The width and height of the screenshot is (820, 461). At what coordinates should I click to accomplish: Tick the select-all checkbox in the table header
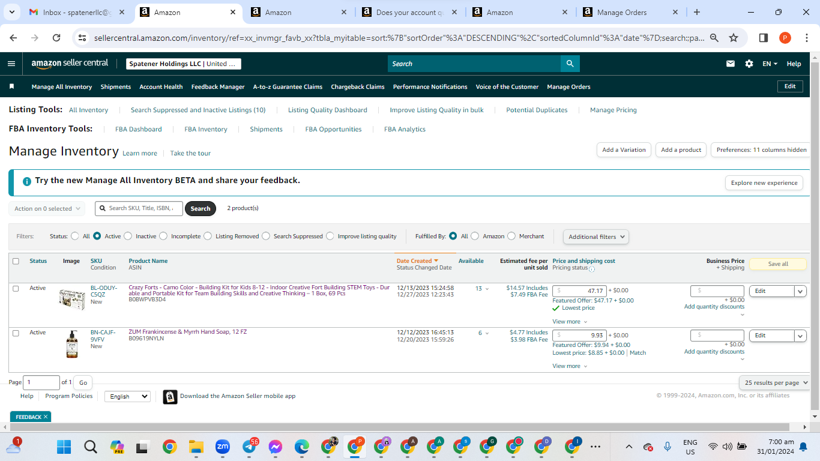pos(16,261)
